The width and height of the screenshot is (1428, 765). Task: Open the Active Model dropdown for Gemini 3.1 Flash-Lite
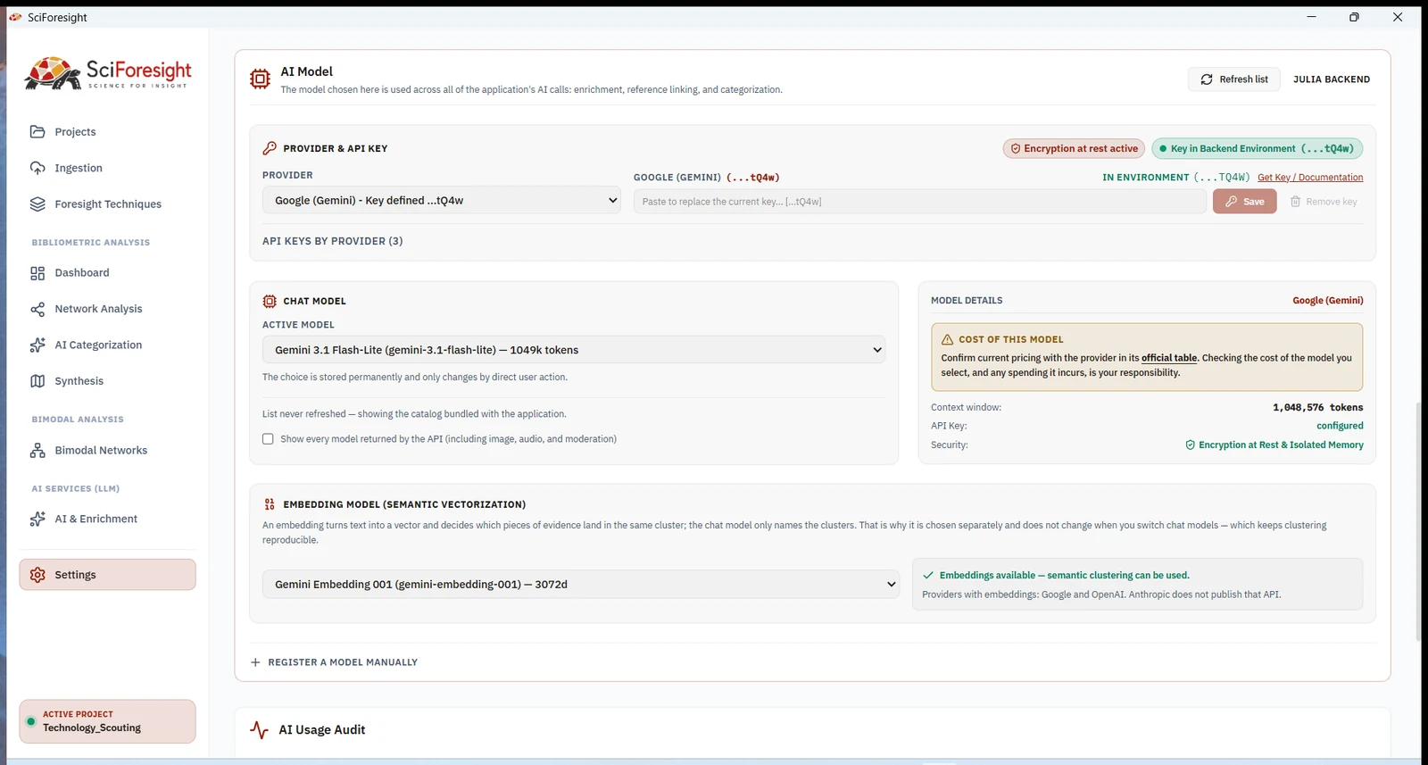574,350
